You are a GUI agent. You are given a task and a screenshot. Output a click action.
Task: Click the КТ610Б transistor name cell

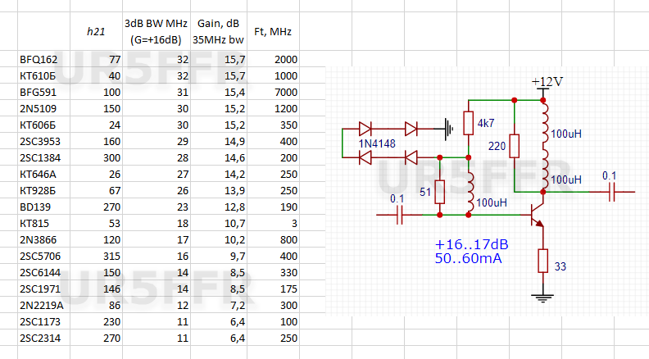pyautogui.click(x=44, y=75)
